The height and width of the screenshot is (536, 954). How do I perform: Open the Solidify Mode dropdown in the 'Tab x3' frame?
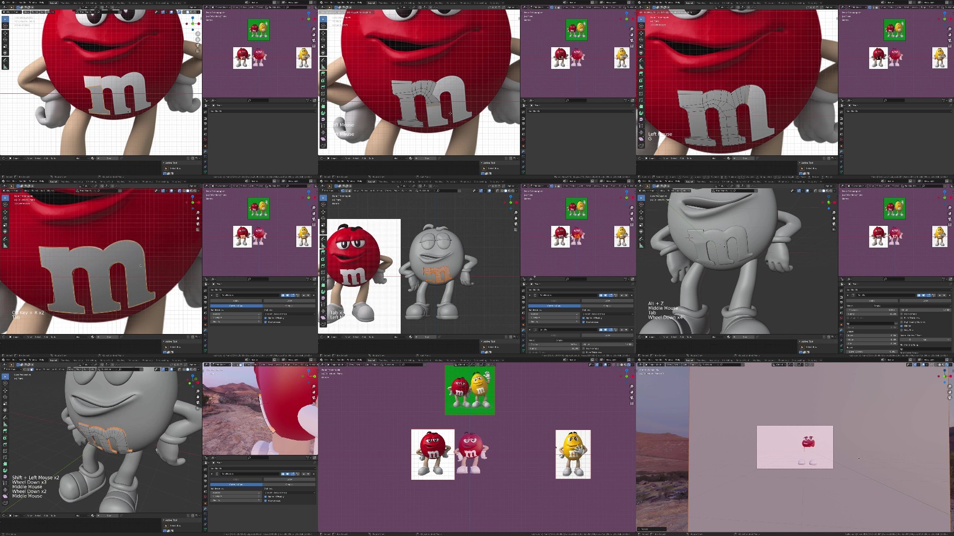click(x=594, y=340)
